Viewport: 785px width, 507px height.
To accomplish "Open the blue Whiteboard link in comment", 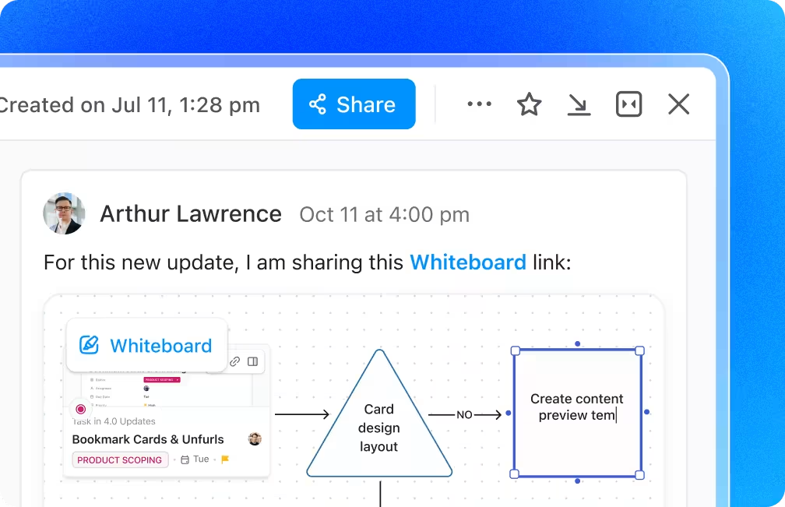I will tap(468, 262).
